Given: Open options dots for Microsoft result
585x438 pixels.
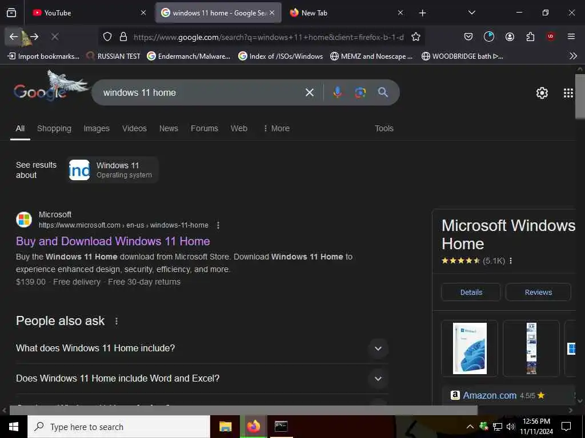Looking at the screenshot, I should coord(218,225).
